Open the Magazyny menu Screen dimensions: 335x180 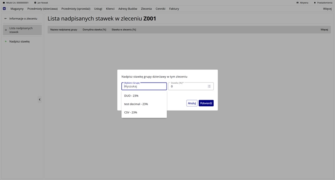pyautogui.click(x=17, y=9)
